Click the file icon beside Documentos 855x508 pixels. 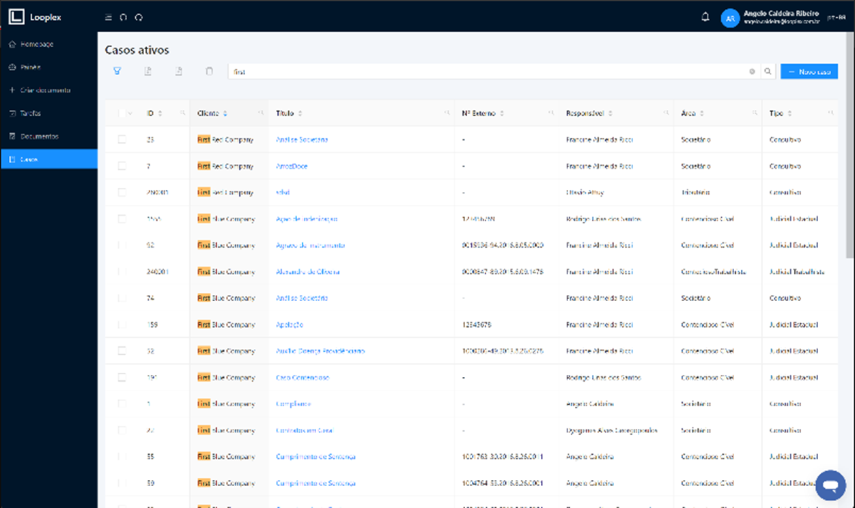pyautogui.click(x=12, y=137)
